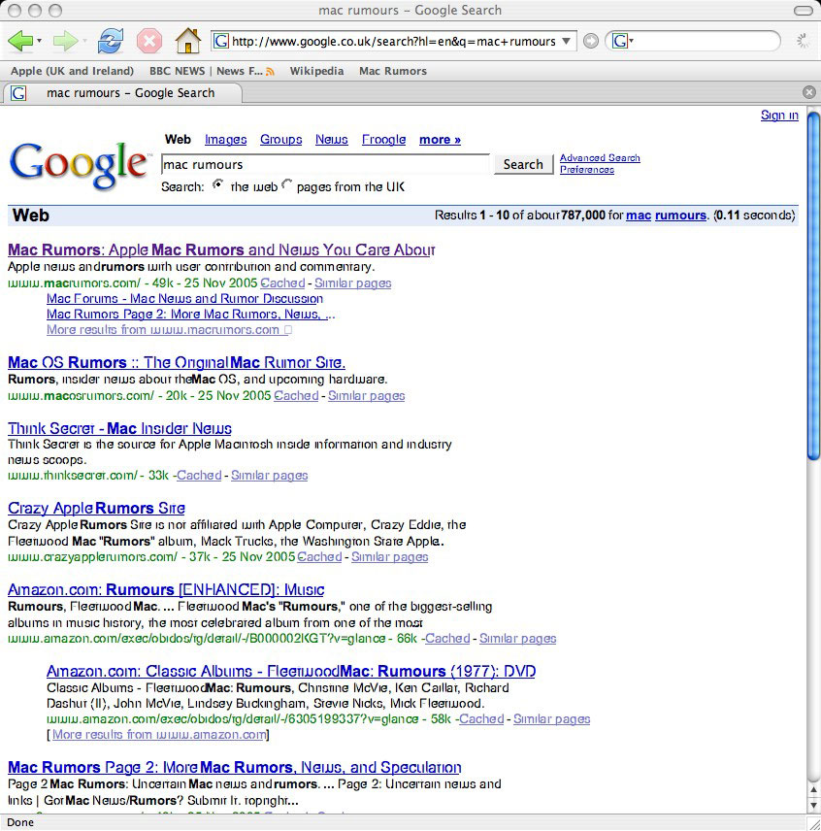Open Amazon Classic Albums Fleetwood Mac DVD result
The image size is (821, 831).
(291, 671)
